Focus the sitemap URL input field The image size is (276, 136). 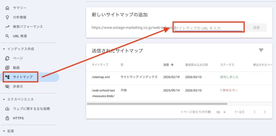coord(208,28)
